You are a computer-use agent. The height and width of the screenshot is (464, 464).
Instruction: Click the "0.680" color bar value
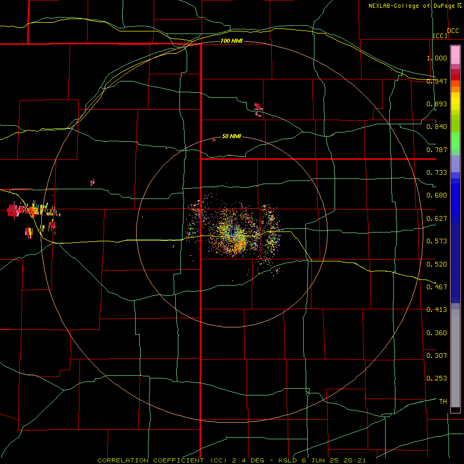click(437, 195)
